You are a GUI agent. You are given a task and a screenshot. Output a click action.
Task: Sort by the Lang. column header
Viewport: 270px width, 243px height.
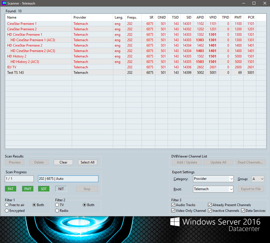(x=119, y=17)
